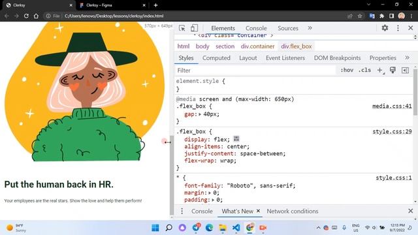This screenshot has width=418, height=235.
Task: Open DevTools settings gear
Action: (x=385, y=28)
